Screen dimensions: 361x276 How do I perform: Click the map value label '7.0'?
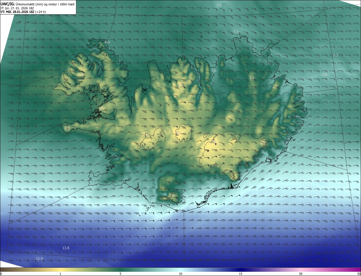pos(213,71)
